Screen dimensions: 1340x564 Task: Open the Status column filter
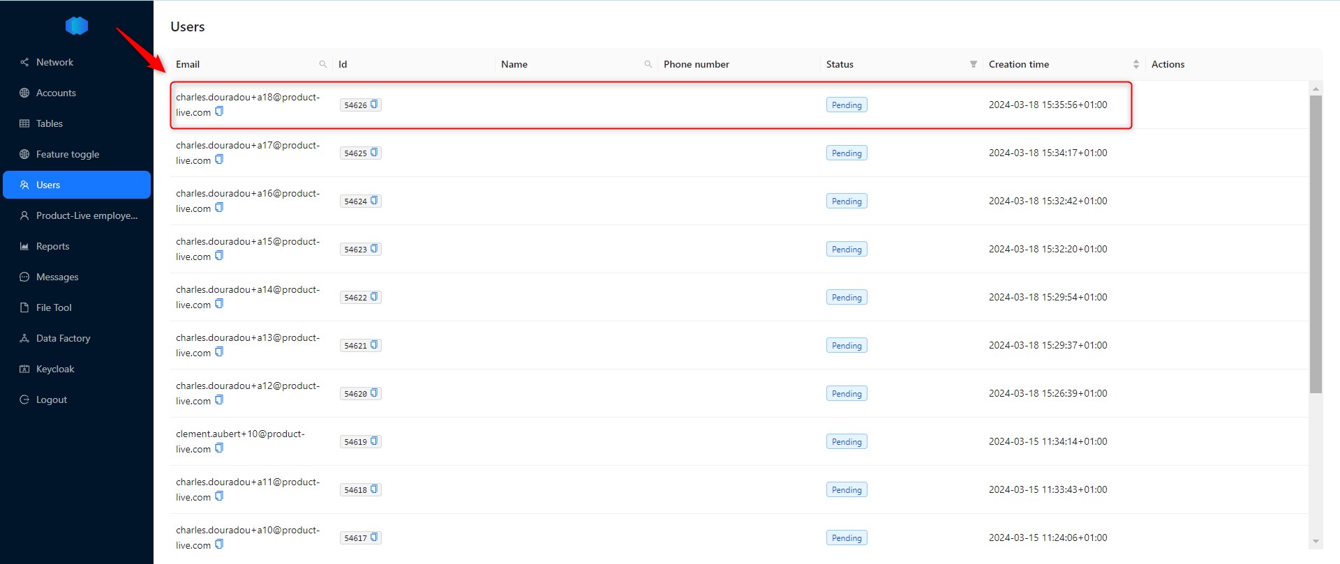pyautogui.click(x=973, y=64)
